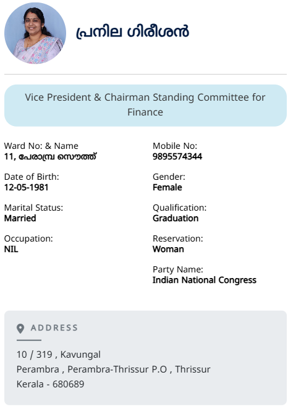This screenshot has width=301, height=417.
Task: Click the Vice President designation banner
Action: [145, 105]
